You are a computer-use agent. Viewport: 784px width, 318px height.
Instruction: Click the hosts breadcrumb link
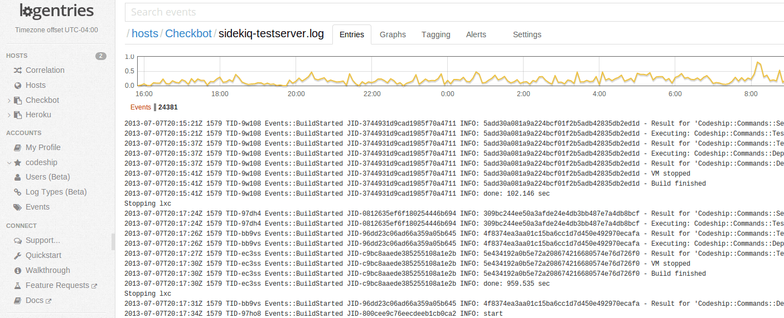tap(145, 33)
